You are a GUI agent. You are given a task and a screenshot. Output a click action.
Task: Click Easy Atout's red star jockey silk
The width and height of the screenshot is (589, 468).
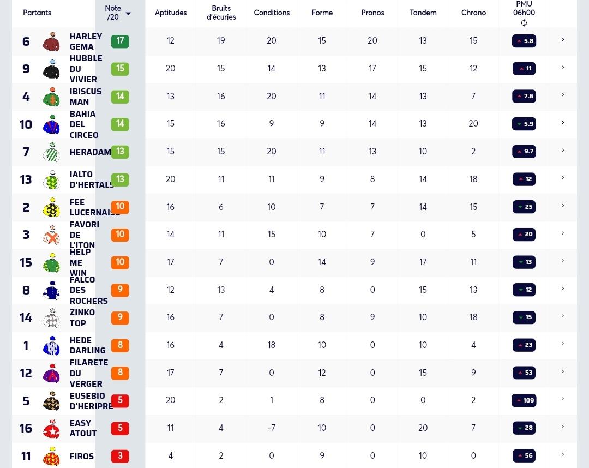pyautogui.click(x=51, y=429)
